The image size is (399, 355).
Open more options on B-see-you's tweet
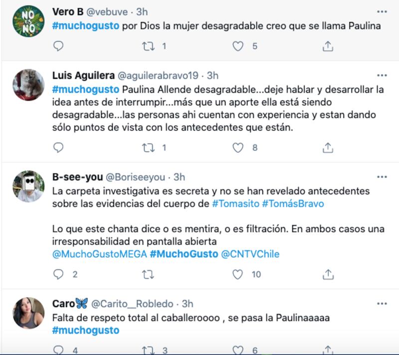(382, 177)
